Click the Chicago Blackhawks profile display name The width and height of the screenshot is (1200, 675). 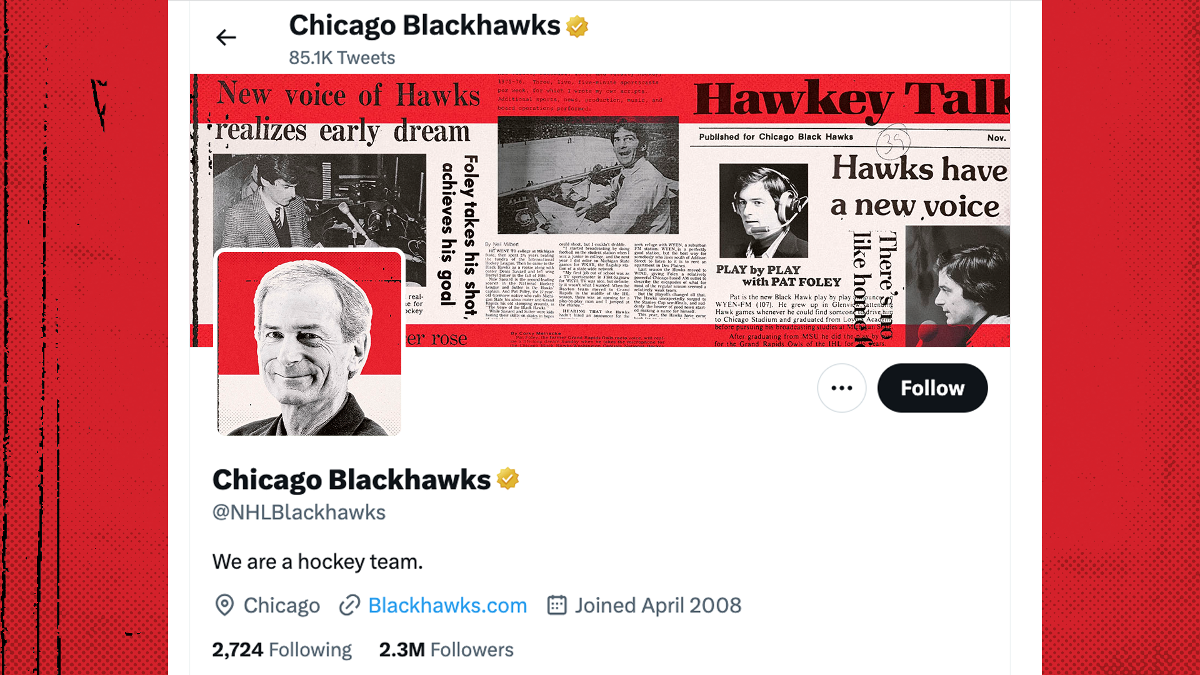tap(351, 479)
